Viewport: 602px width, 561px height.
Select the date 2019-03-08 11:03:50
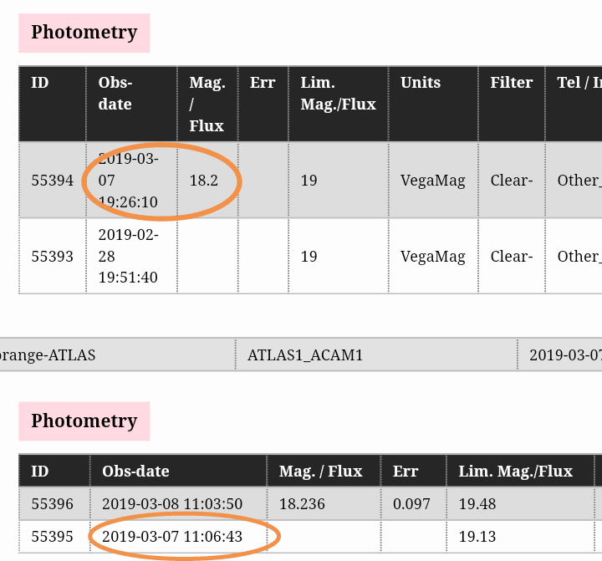tap(172, 504)
